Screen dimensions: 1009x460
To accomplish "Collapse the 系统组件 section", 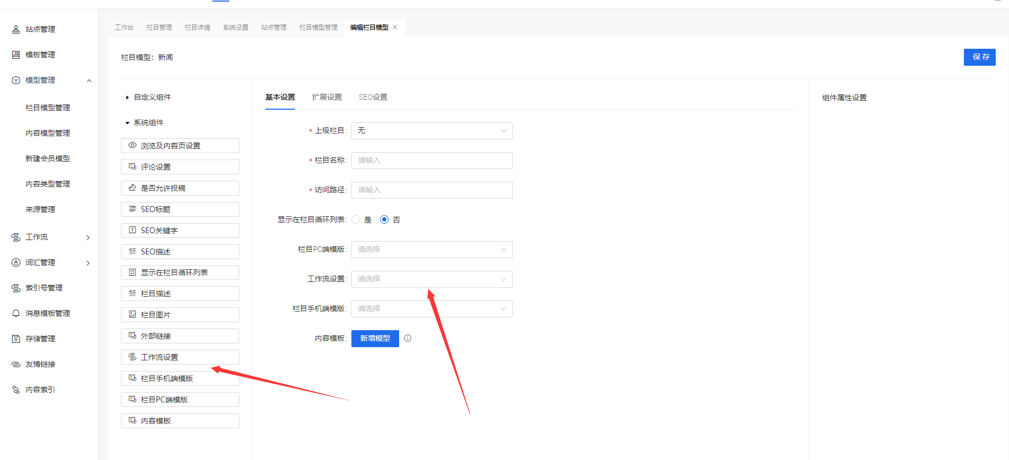I will tap(127, 123).
